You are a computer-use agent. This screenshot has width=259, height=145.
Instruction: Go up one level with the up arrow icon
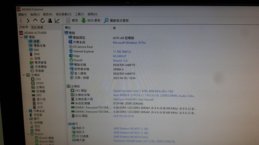[x=35, y=20]
